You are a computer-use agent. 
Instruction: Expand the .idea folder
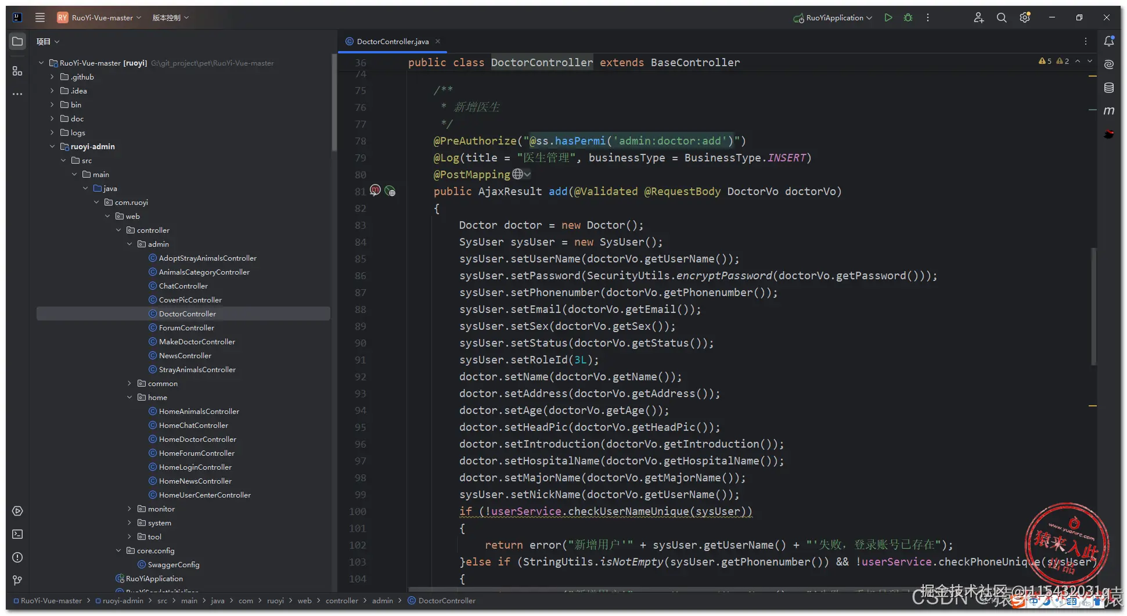[52, 91]
